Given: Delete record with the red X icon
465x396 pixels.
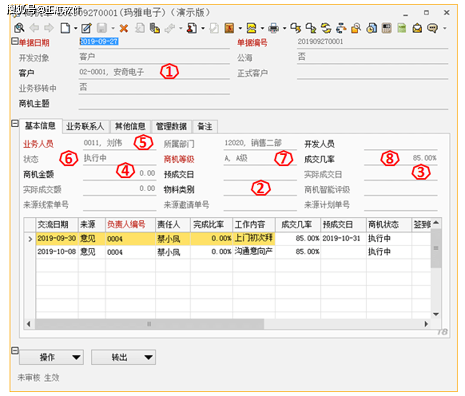Looking at the screenshot, I should pos(124,28).
